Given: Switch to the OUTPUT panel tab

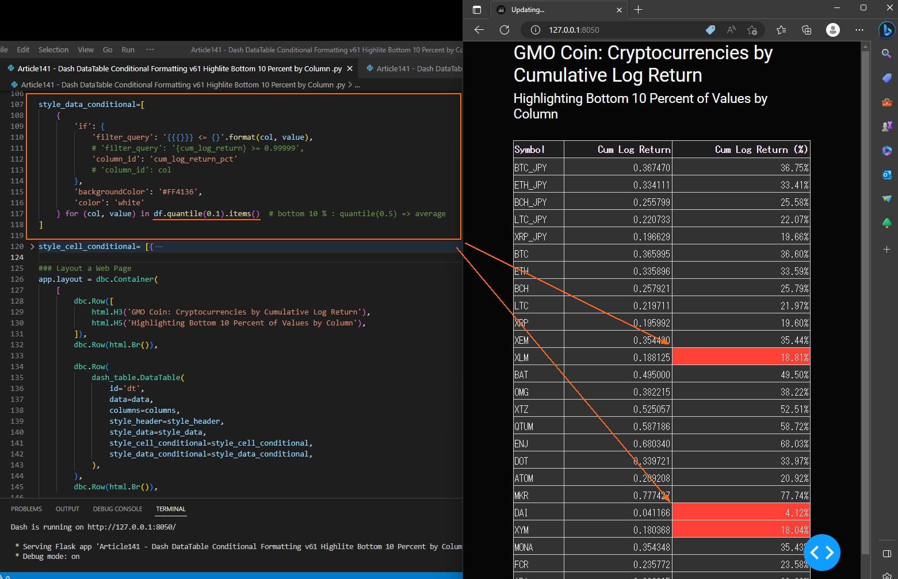Looking at the screenshot, I should [x=67, y=509].
